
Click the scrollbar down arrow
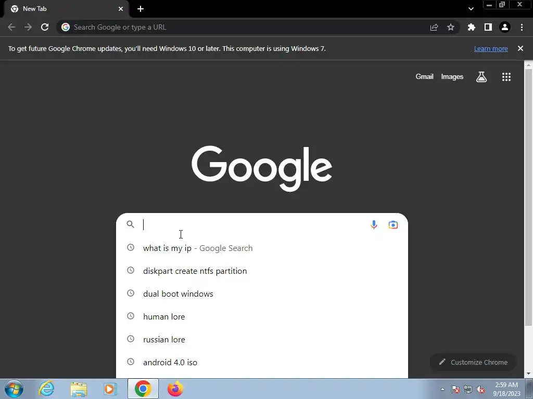click(528, 374)
